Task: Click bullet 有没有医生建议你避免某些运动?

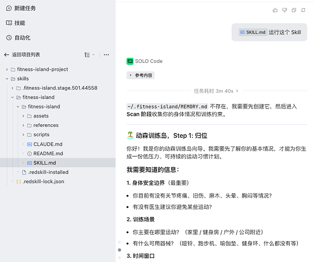Action: point(172,207)
